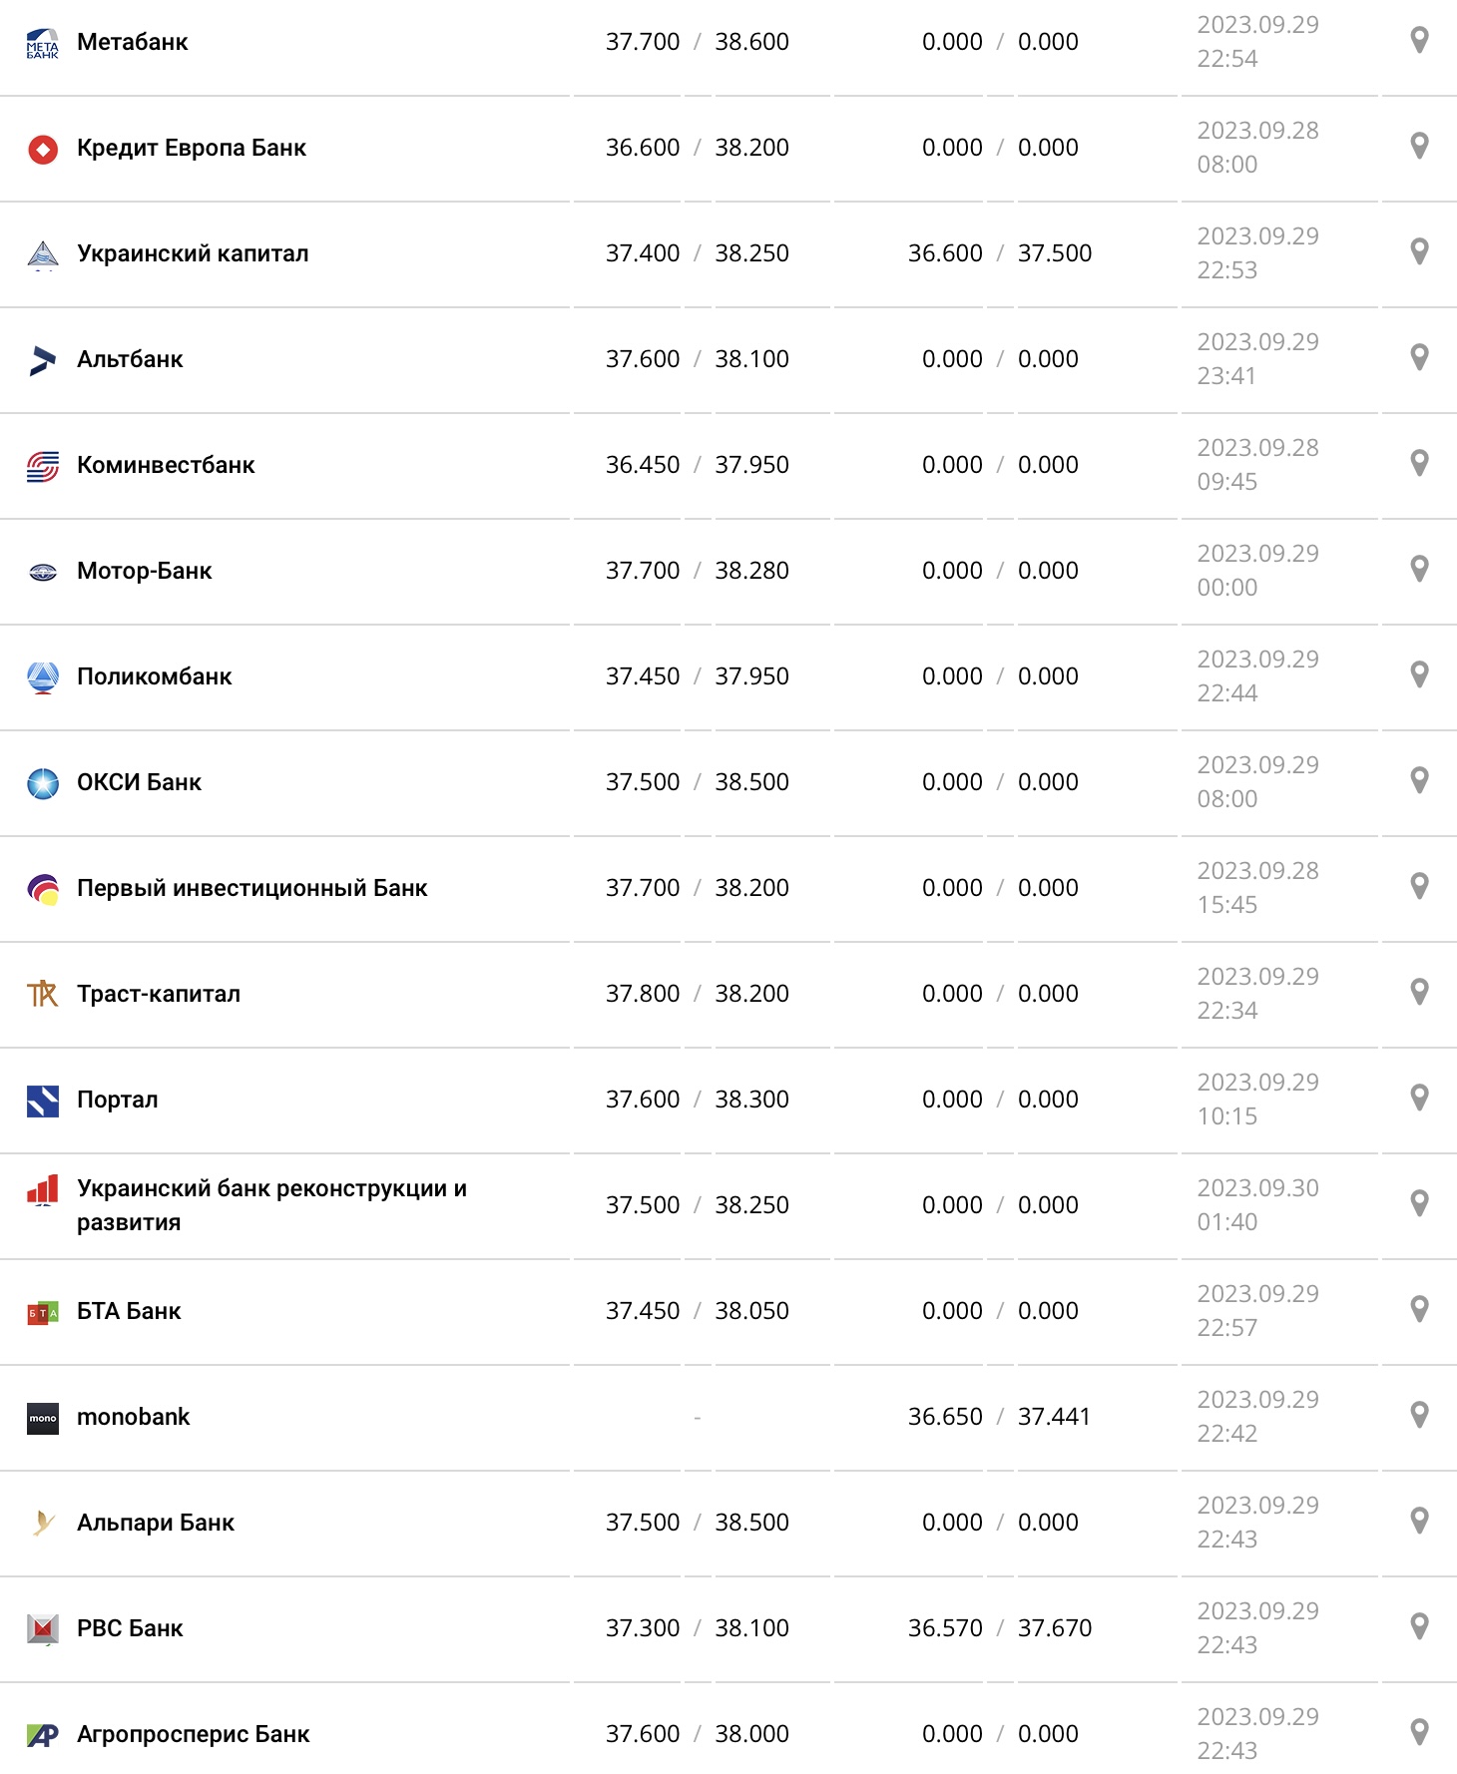
Task: Click the Коминвестбанк striped circle logo
Action: coord(43,464)
